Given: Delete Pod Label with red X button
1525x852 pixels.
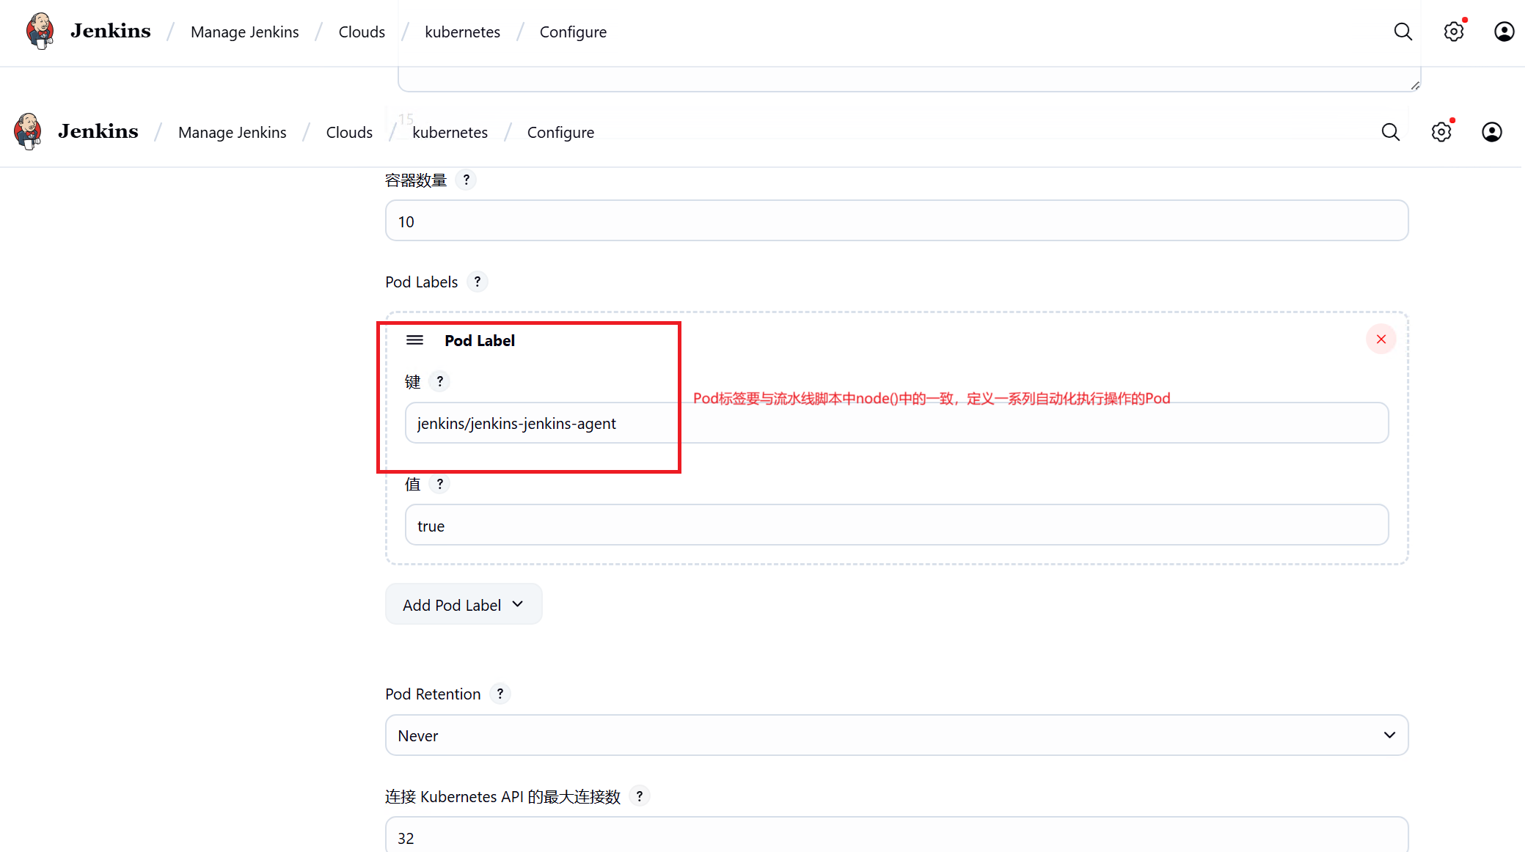Looking at the screenshot, I should (1380, 339).
